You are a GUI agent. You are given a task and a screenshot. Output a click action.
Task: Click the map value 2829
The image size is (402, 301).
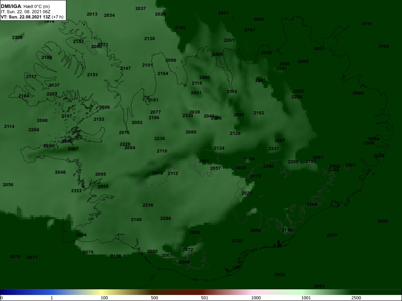coord(194,233)
